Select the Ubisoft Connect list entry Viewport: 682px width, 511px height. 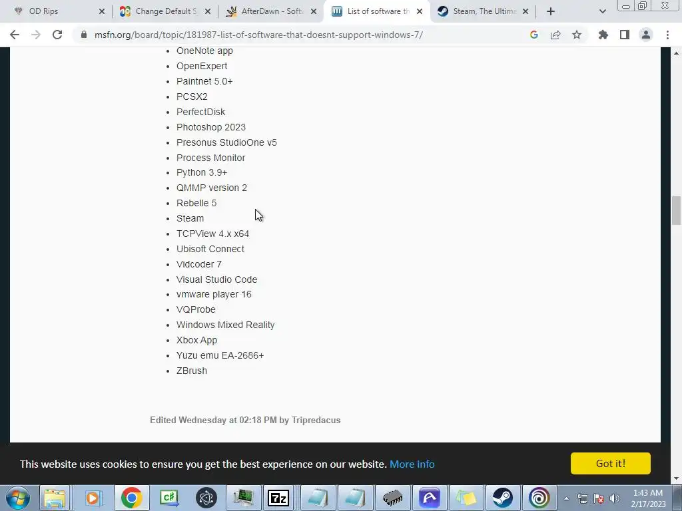pyautogui.click(x=210, y=249)
